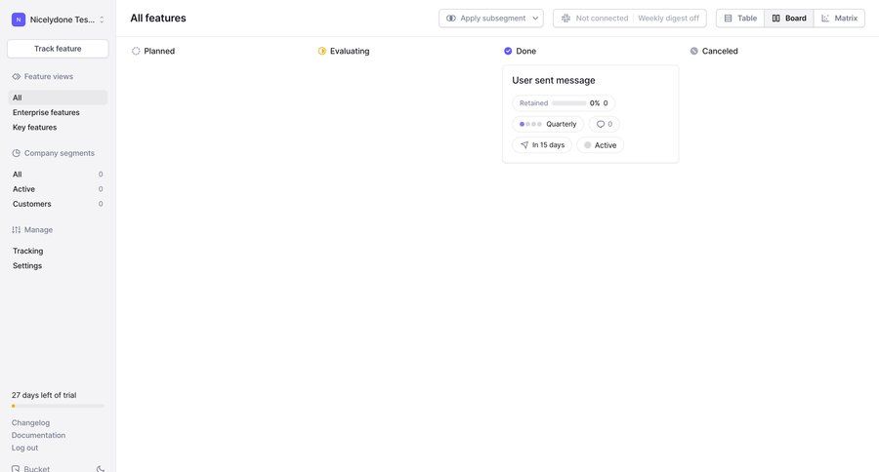The height and width of the screenshot is (472, 879).
Task: Open the Changelog link
Action: [x=31, y=422]
